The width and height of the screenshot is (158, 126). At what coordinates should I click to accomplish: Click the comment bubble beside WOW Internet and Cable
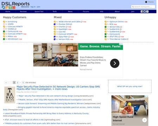pyautogui.click(x=81, y=22)
